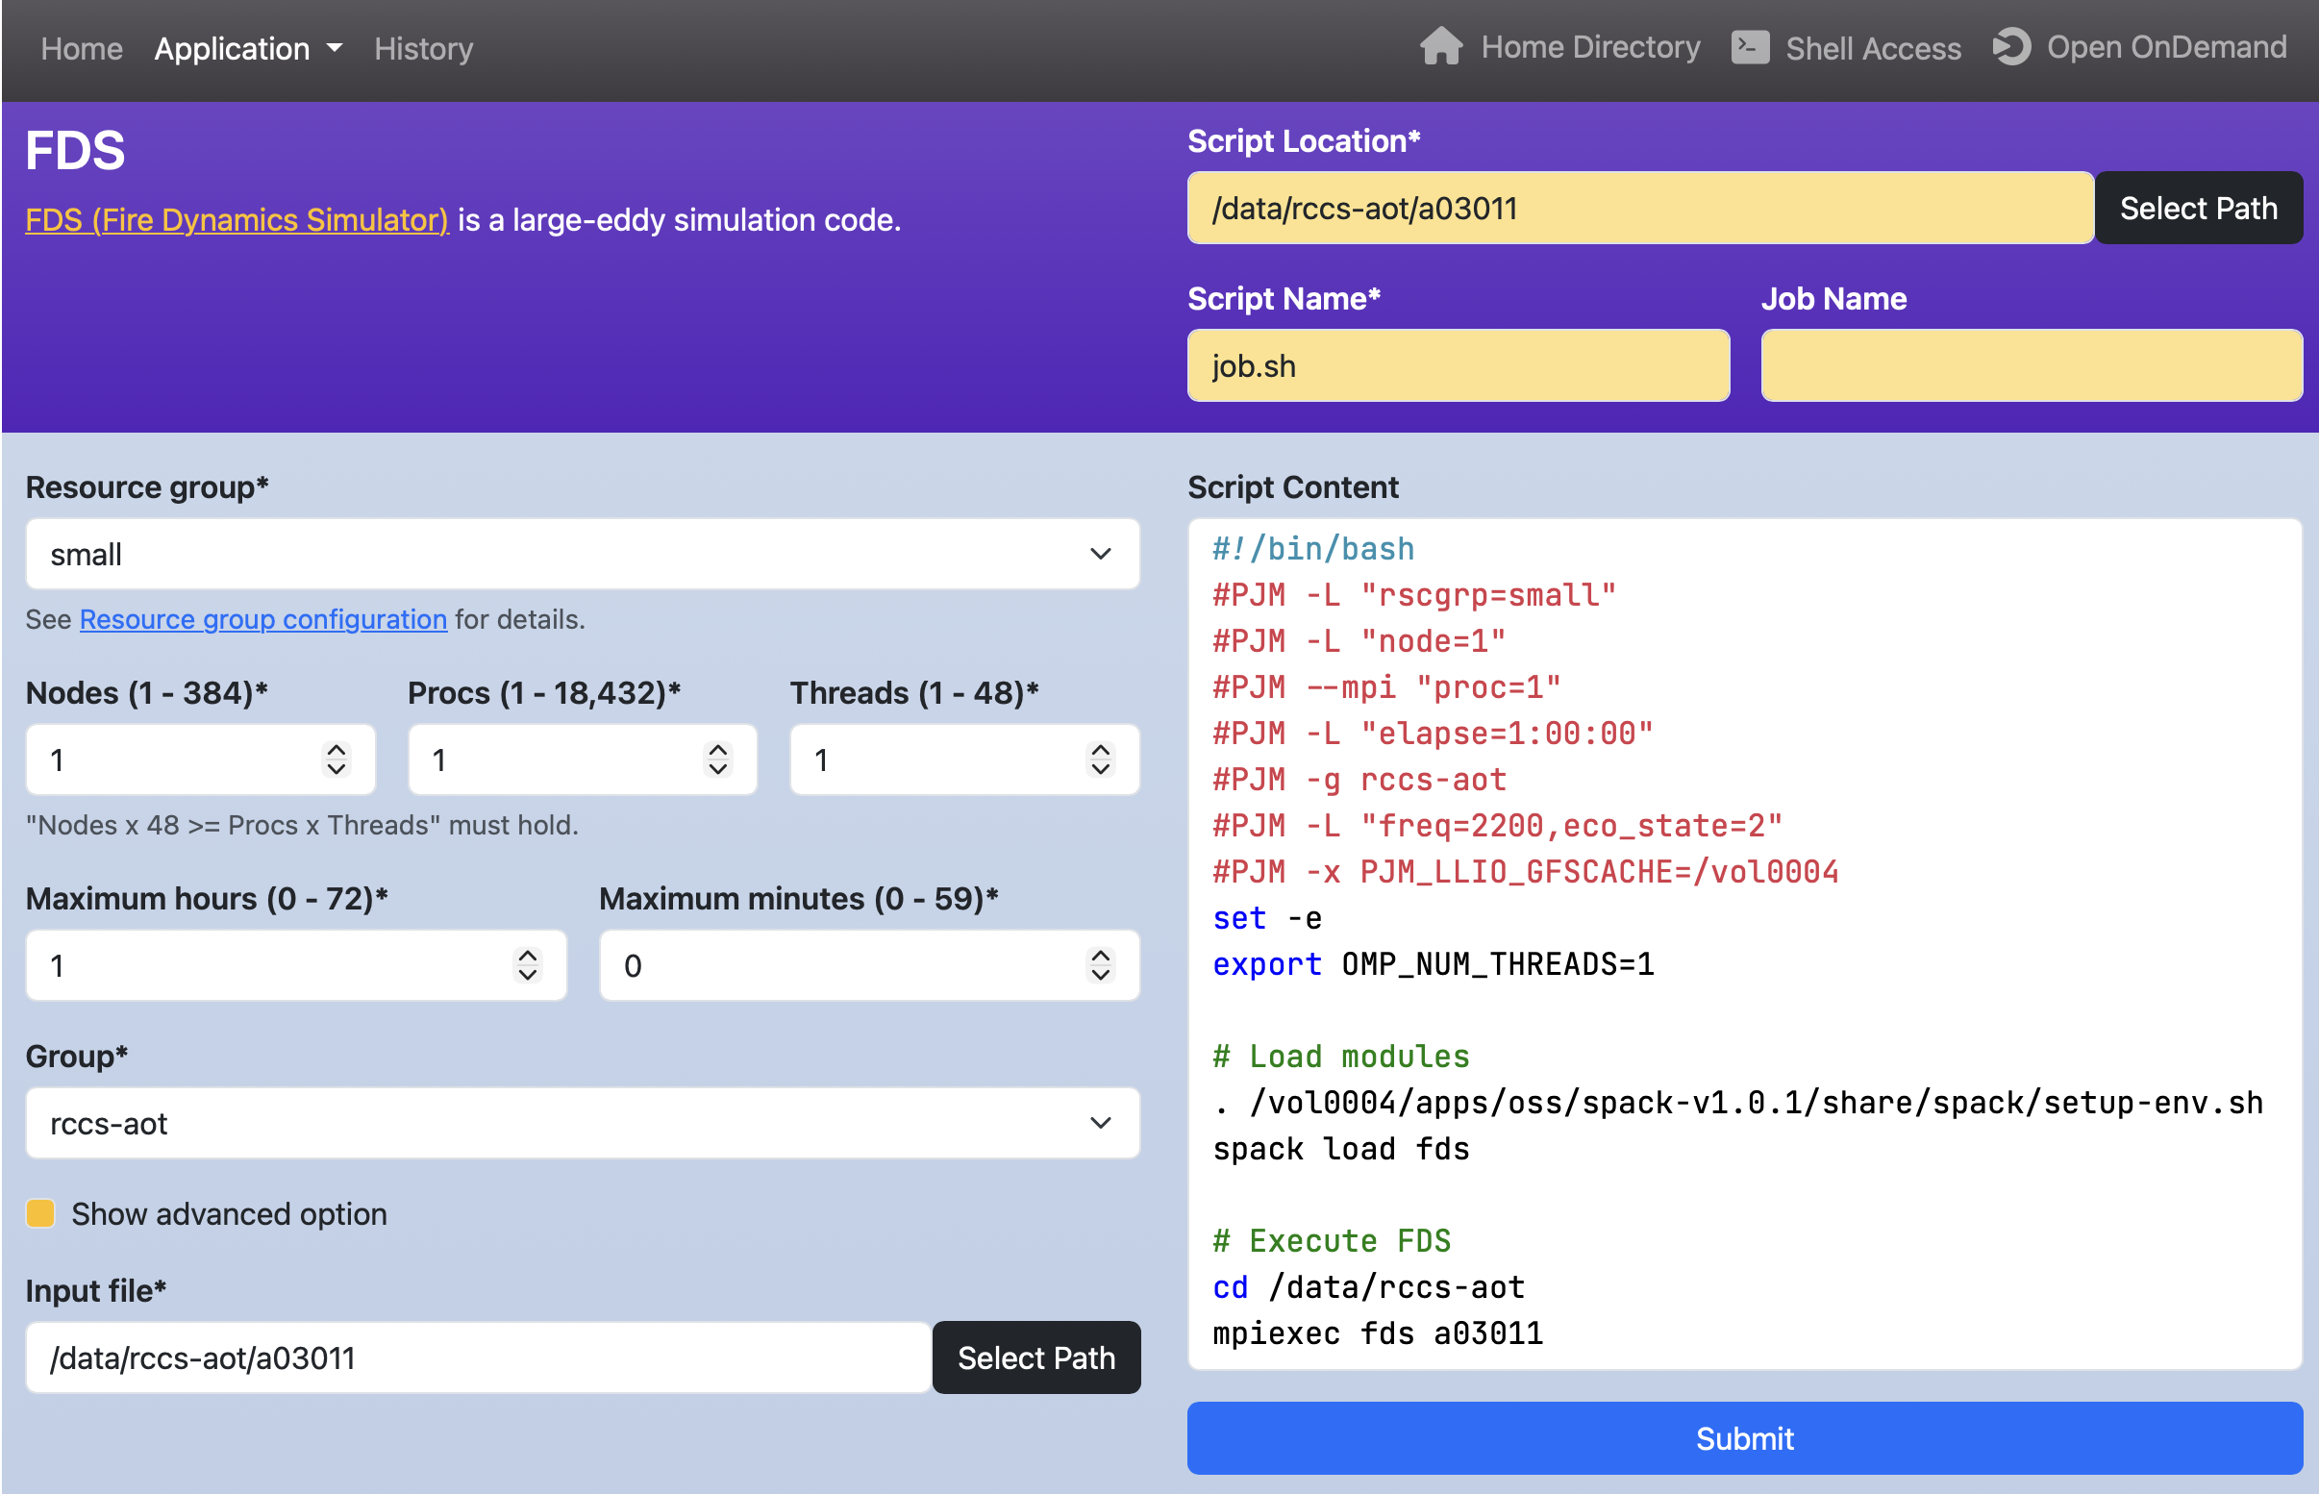Image resolution: width=2319 pixels, height=1494 pixels.
Task: Click the Open OnDemand link text
Action: [x=2166, y=46]
